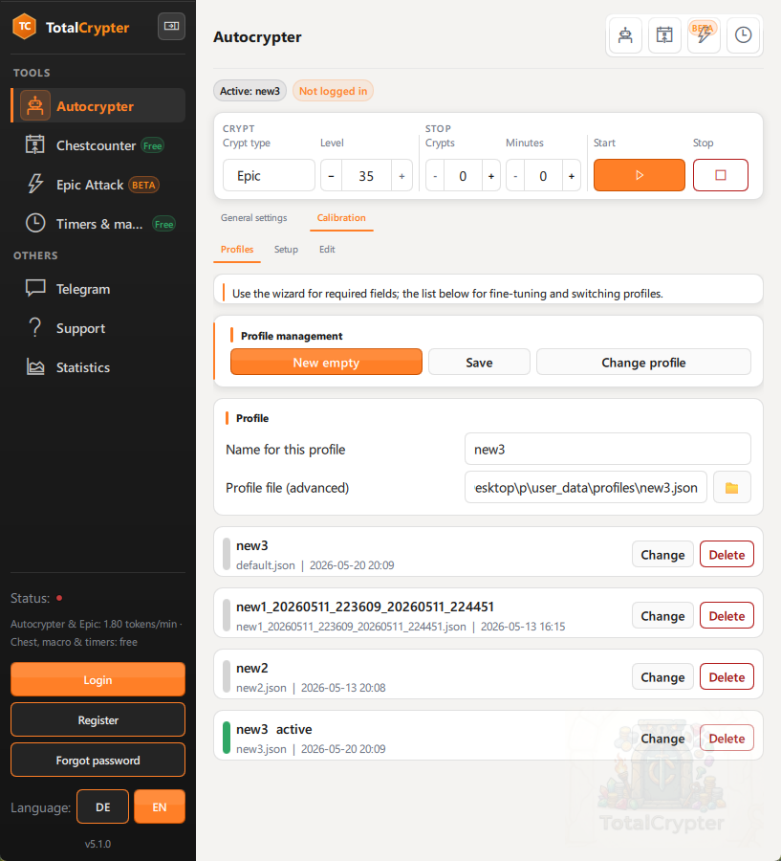Open Epic Attack lightning icon in top toolbar

(704, 35)
